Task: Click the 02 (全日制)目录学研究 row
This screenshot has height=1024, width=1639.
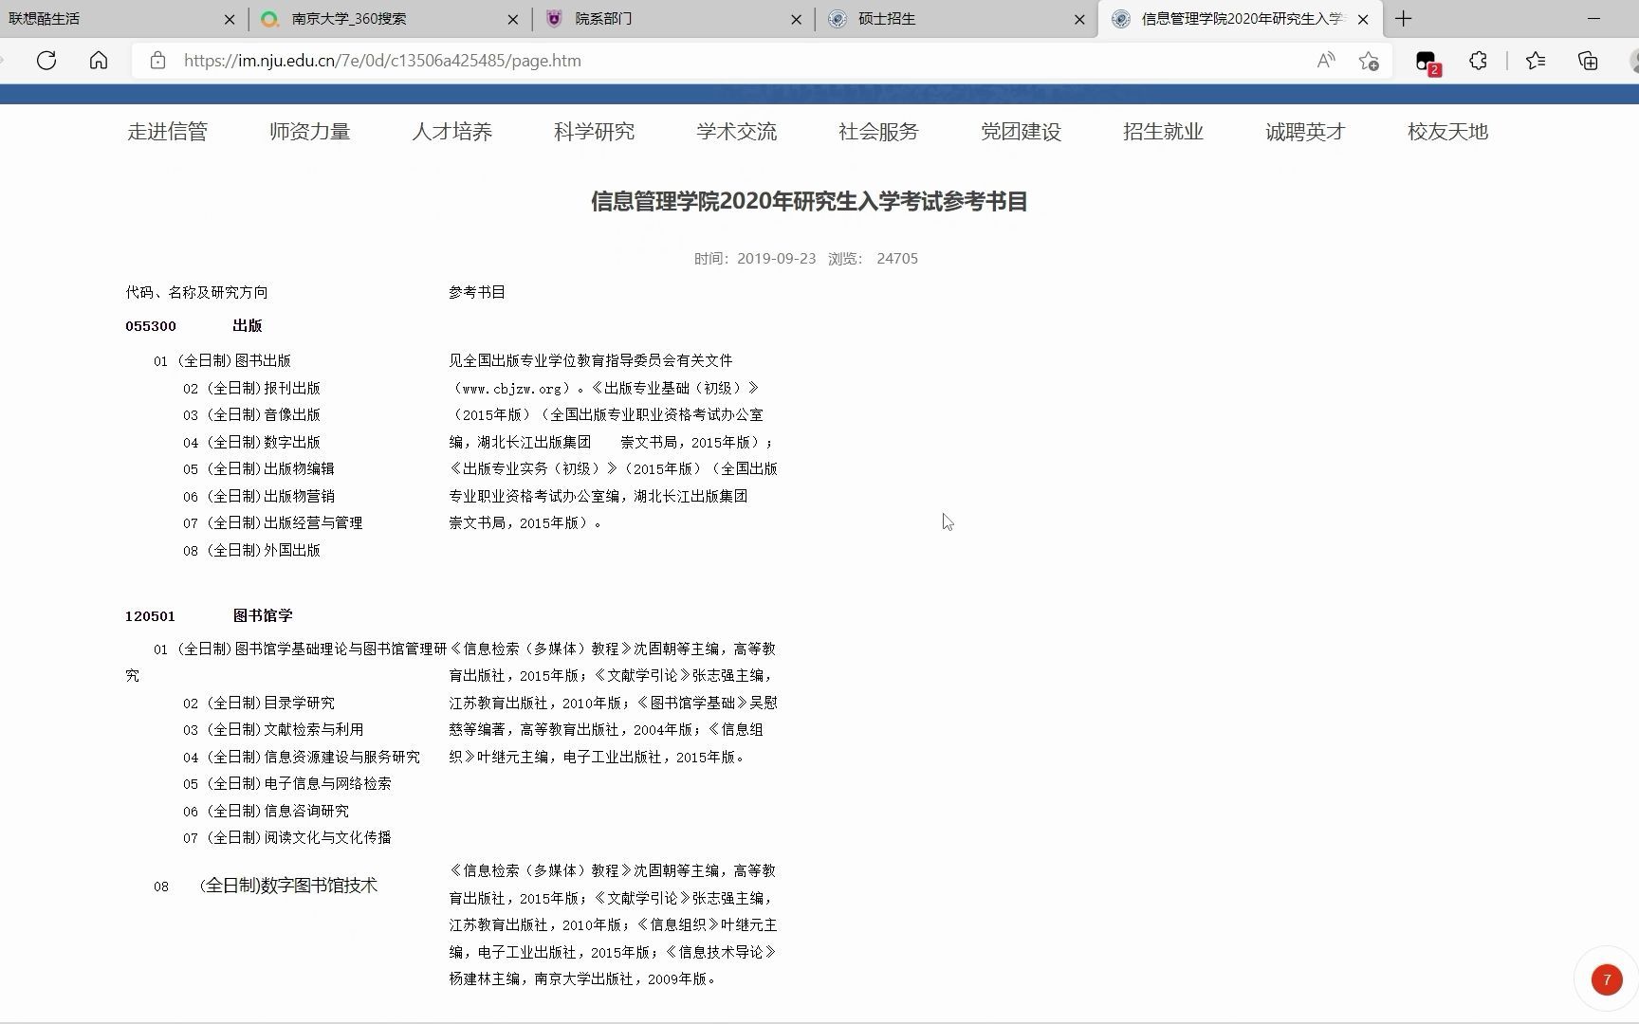Action: point(258,704)
